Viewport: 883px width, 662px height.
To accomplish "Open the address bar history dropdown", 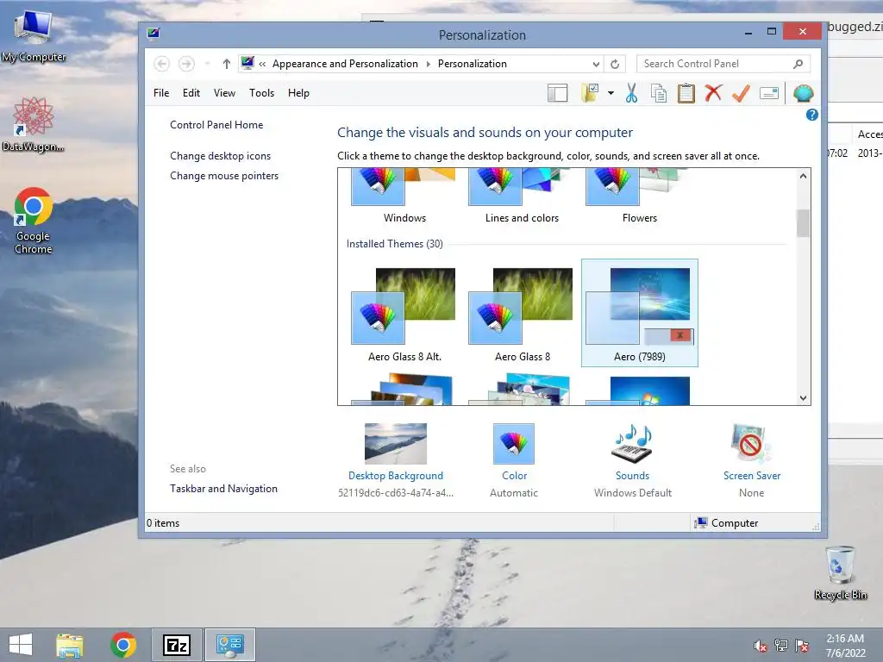I will tap(596, 64).
